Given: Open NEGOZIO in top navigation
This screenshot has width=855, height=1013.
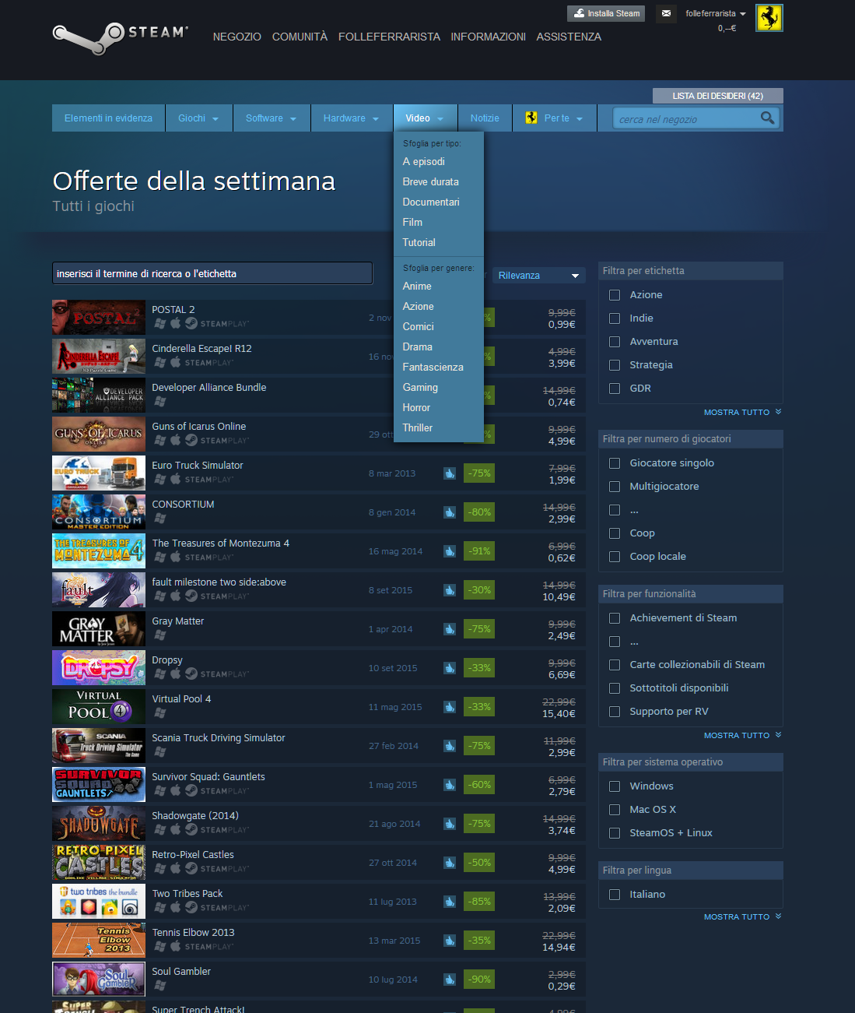Looking at the screenshot, I should [237, 37].
